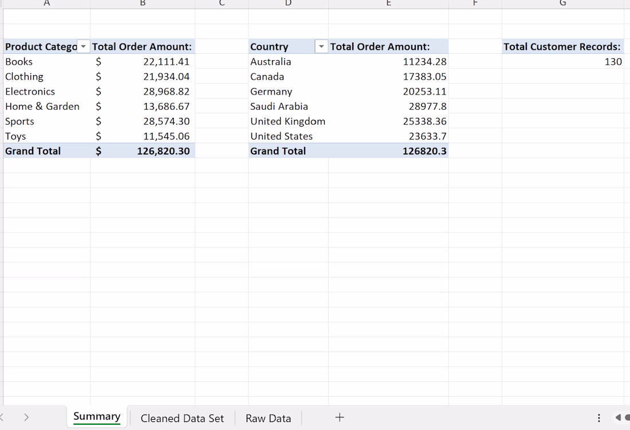Select the Electronics amount 28,968.82
Image resolution: width=630 pixels, height=430 pixels.
tap(143, 91)
